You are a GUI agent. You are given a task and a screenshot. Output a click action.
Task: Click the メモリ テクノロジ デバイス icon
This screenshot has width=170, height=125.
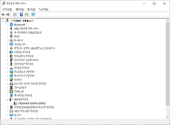click(11, 111)
